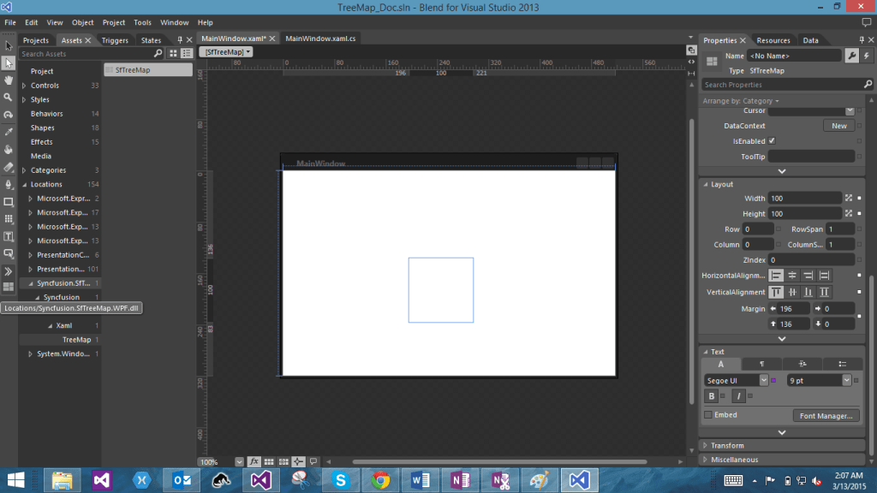Show the snap grid on artboard
The height and width of the screenshot is (493, 877).
pos(269,461)
